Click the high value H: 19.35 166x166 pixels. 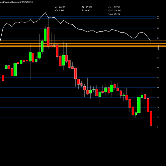click(x=87, y=7)
